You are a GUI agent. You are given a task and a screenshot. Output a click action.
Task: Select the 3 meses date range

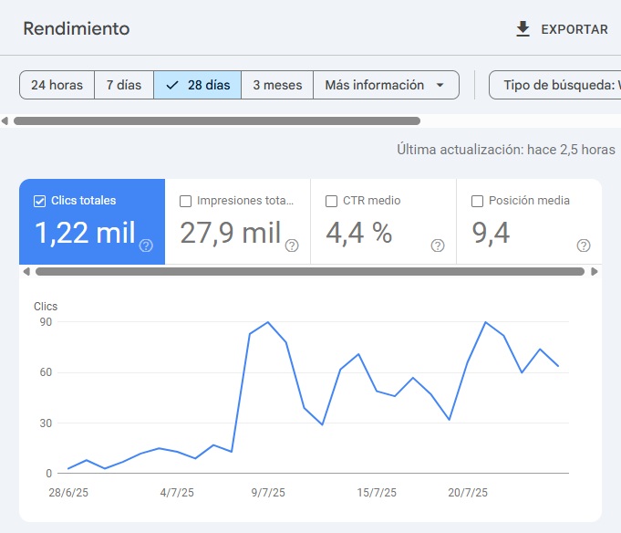277,85
